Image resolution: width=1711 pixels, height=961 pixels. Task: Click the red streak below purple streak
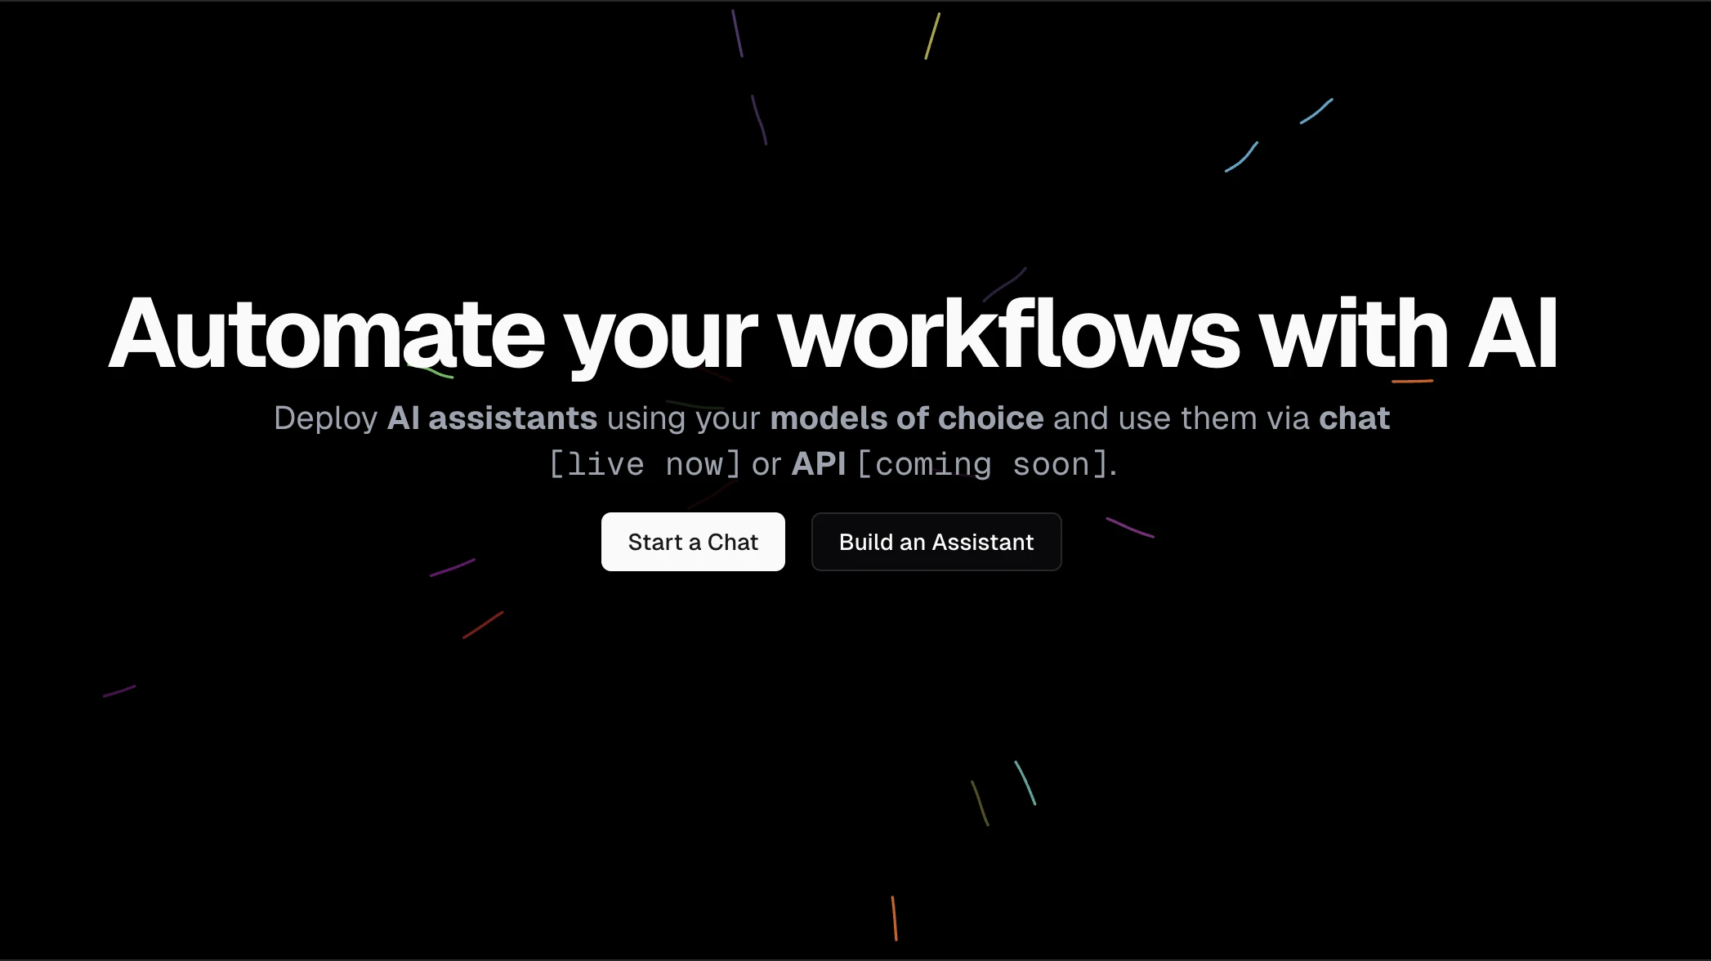click(x=483, y=624)
